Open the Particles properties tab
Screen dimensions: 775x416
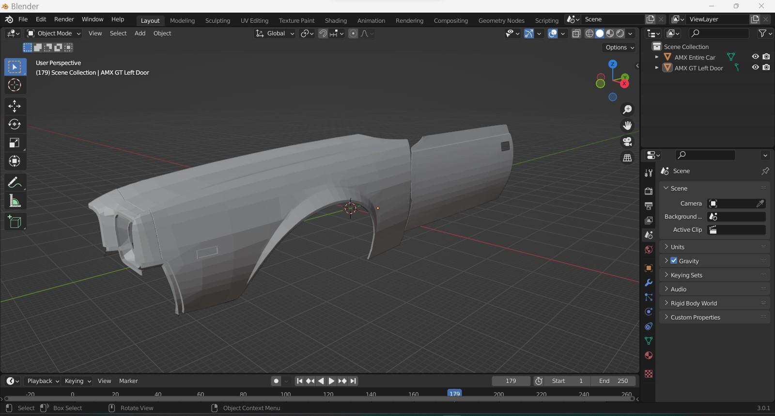649,297
